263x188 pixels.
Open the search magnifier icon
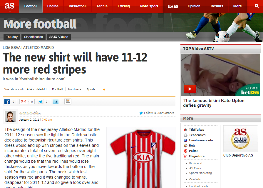pyautogui.click(x=257, y=6)
